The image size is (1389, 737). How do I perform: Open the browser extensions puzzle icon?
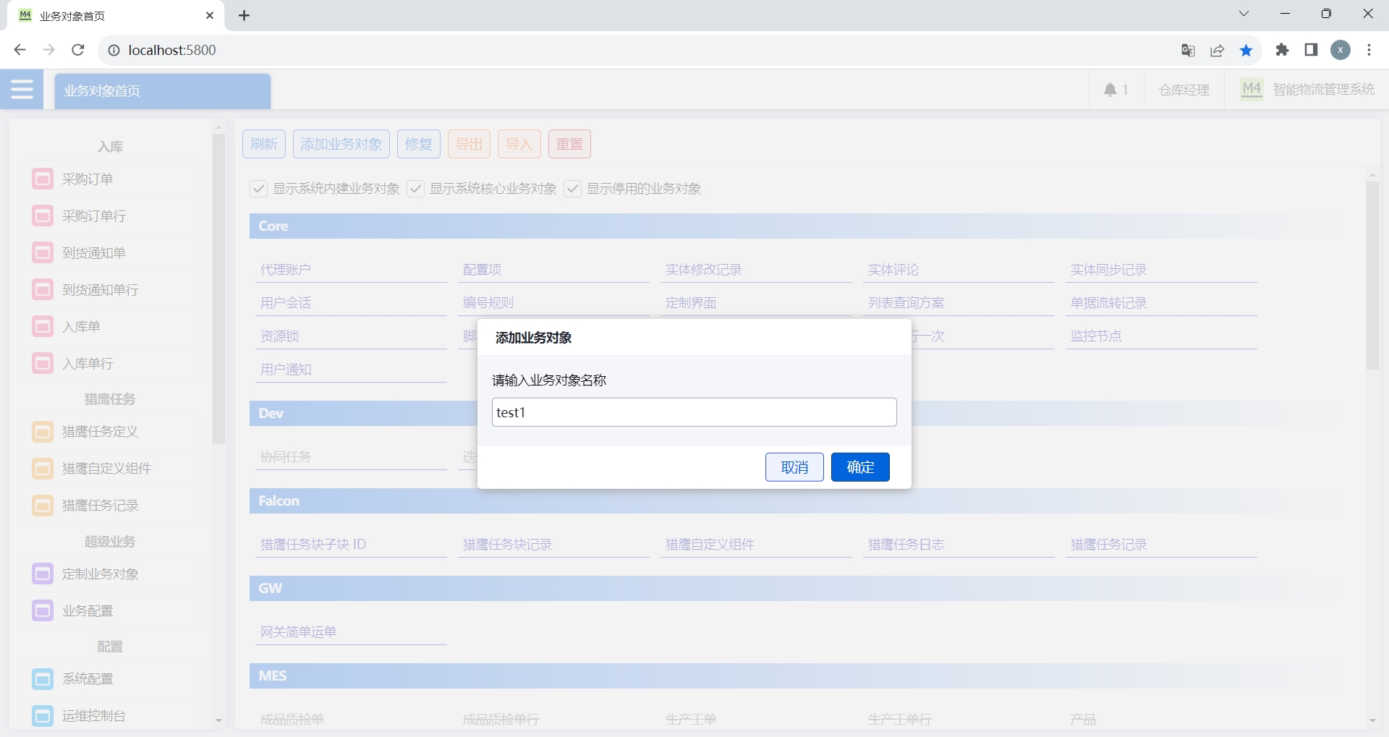[x=1282, y=50]
